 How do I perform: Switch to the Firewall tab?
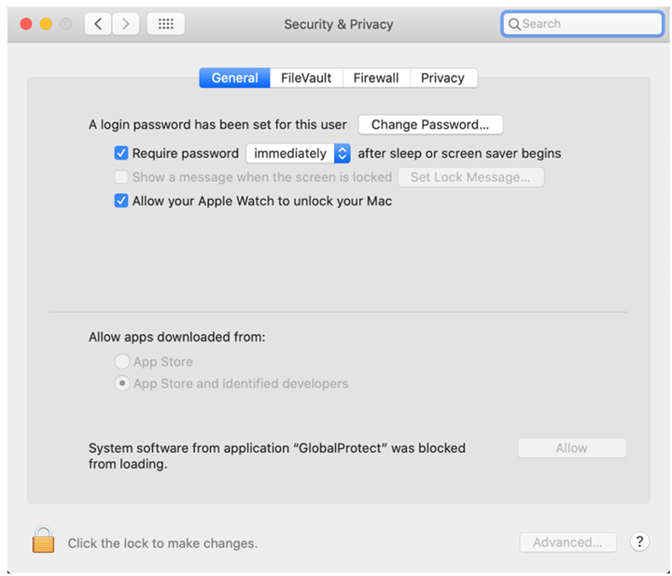tap(376, 77)
